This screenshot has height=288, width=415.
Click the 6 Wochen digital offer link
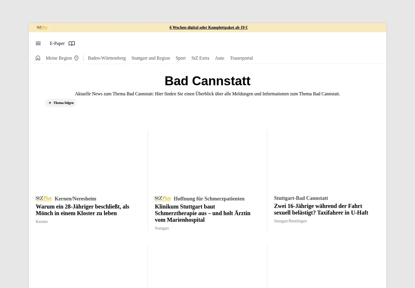pyautogui.click(x=209, y=28)
